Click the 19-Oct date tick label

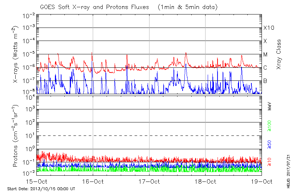coord(262,181)
